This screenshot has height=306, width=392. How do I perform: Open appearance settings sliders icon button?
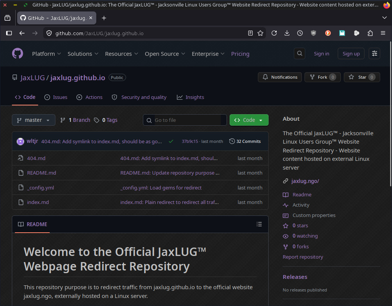[x=374, y=53]
